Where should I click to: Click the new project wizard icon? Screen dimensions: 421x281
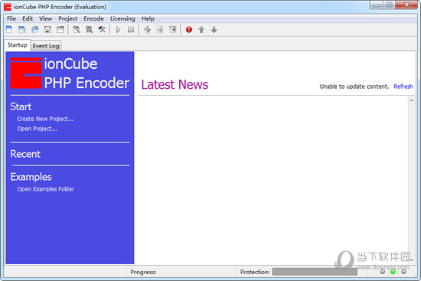tap(22, 30)
